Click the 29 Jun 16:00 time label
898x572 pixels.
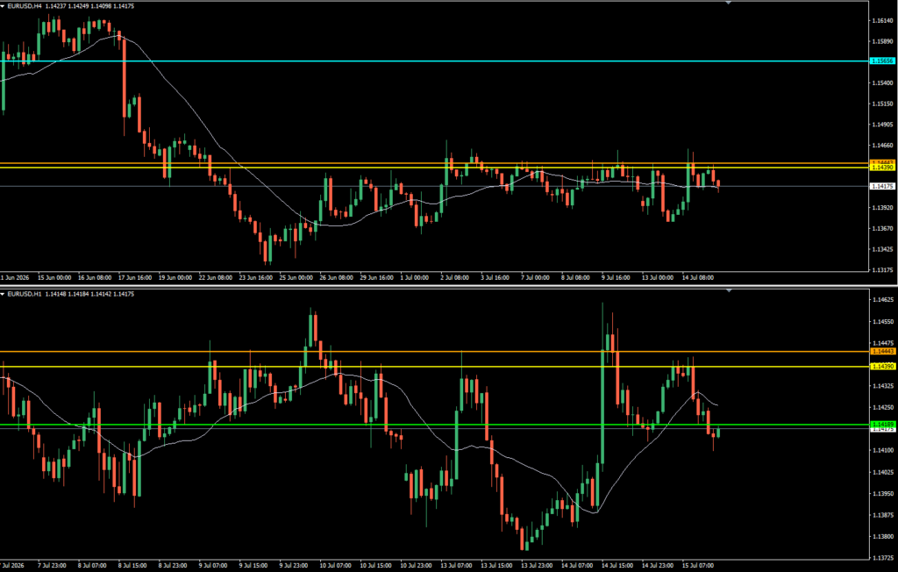[x=377, y=277]
